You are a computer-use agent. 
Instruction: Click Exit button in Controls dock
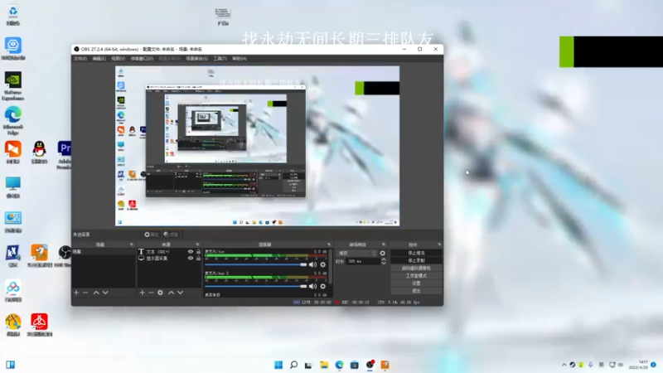pyautogui.click(x=416, y=291)
